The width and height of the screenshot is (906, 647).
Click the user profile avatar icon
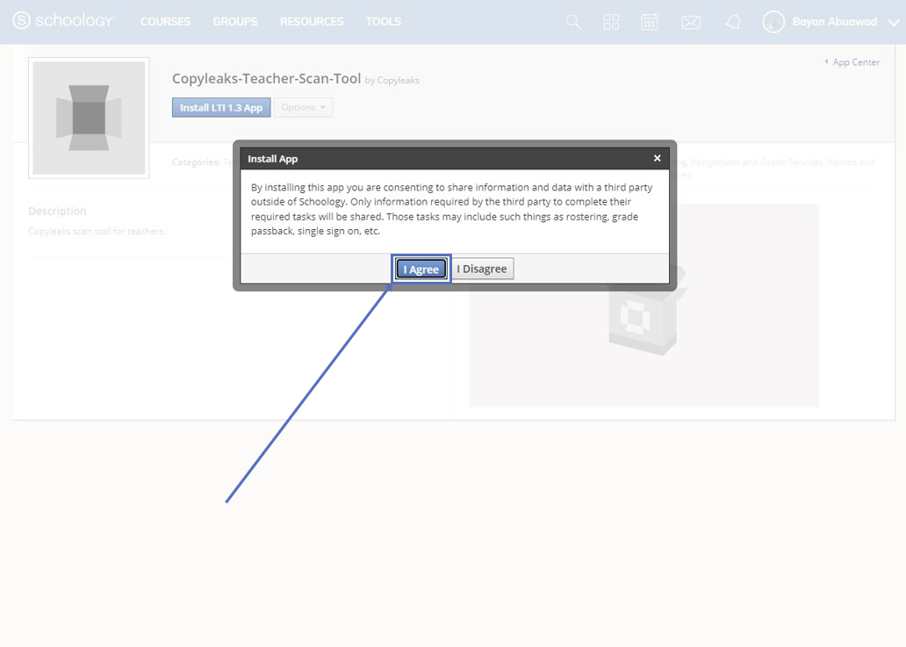pos(773,22)
